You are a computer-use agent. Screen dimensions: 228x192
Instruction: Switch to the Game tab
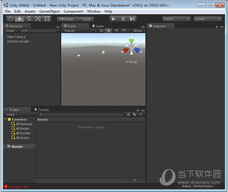[98, 26]
